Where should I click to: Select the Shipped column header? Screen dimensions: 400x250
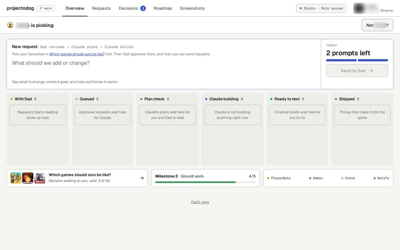tap(347, 99)
